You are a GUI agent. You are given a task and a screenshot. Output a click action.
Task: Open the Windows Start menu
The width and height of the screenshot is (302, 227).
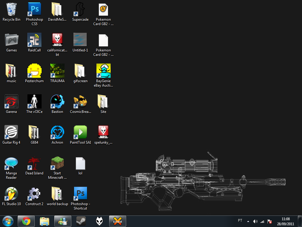[x=8, y=221]
